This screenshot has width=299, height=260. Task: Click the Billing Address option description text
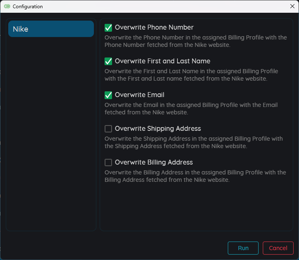tap(195, 176)
